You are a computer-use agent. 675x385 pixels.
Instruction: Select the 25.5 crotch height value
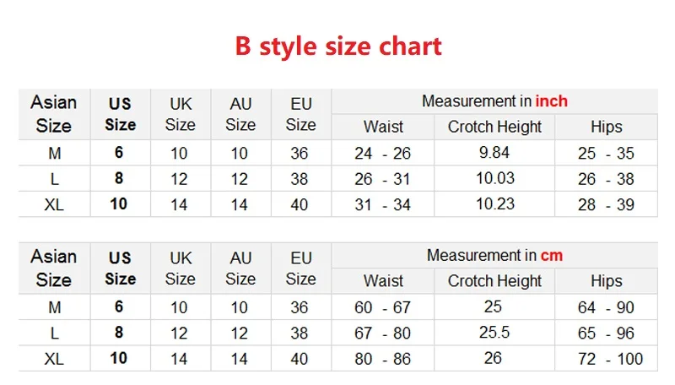click(x=494, y=333)
